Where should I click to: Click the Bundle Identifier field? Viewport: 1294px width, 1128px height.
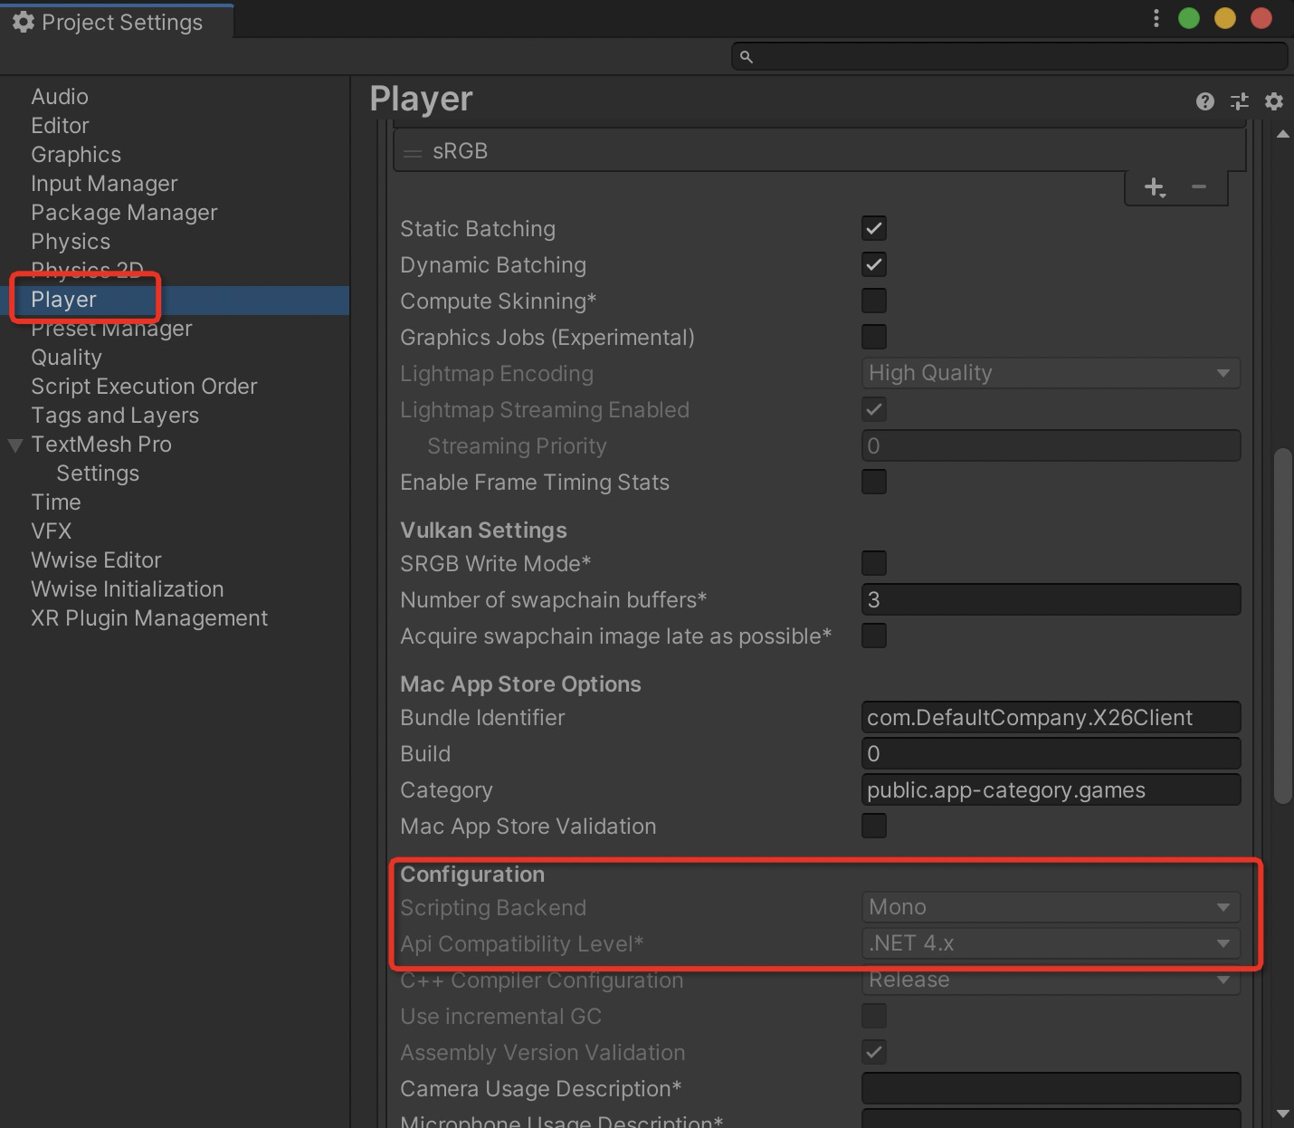click(1051, 717)
